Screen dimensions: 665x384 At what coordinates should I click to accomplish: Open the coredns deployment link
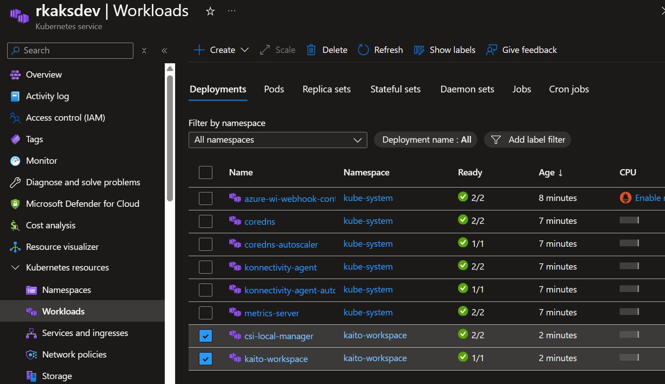(x=260, y=222)
